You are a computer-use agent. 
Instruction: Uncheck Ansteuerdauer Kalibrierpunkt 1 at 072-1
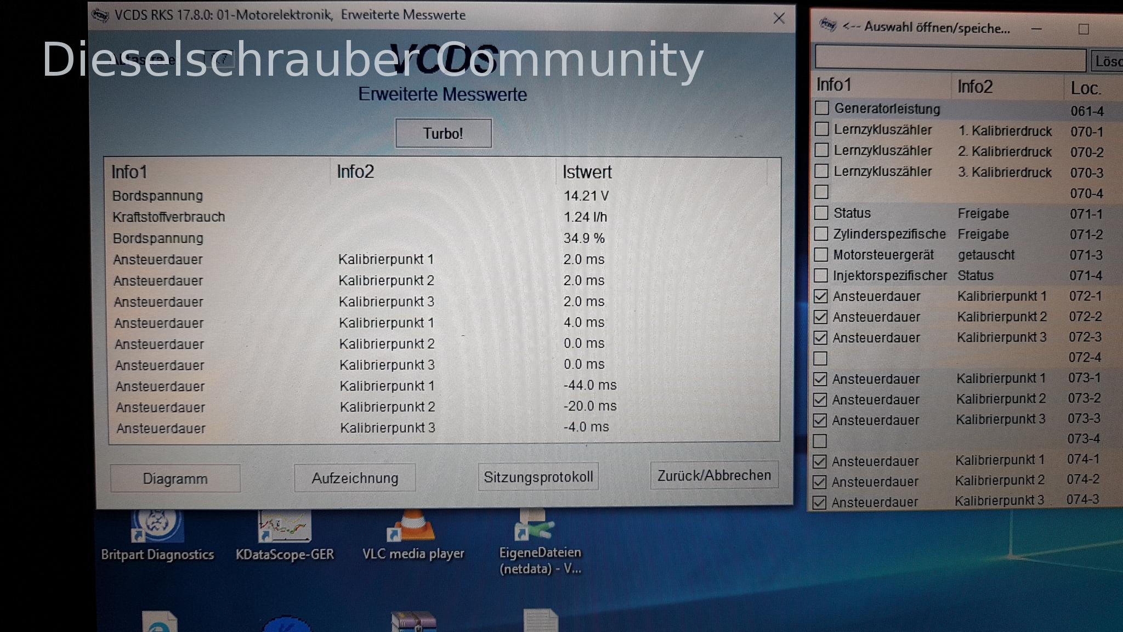[820, 296]
